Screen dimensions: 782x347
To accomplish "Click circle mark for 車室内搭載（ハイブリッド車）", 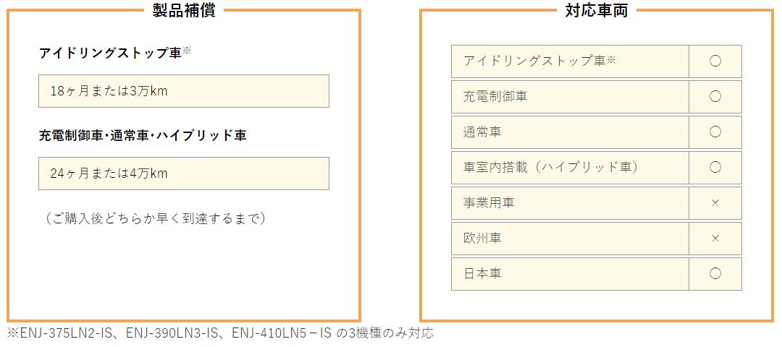I will click(715, 167).
